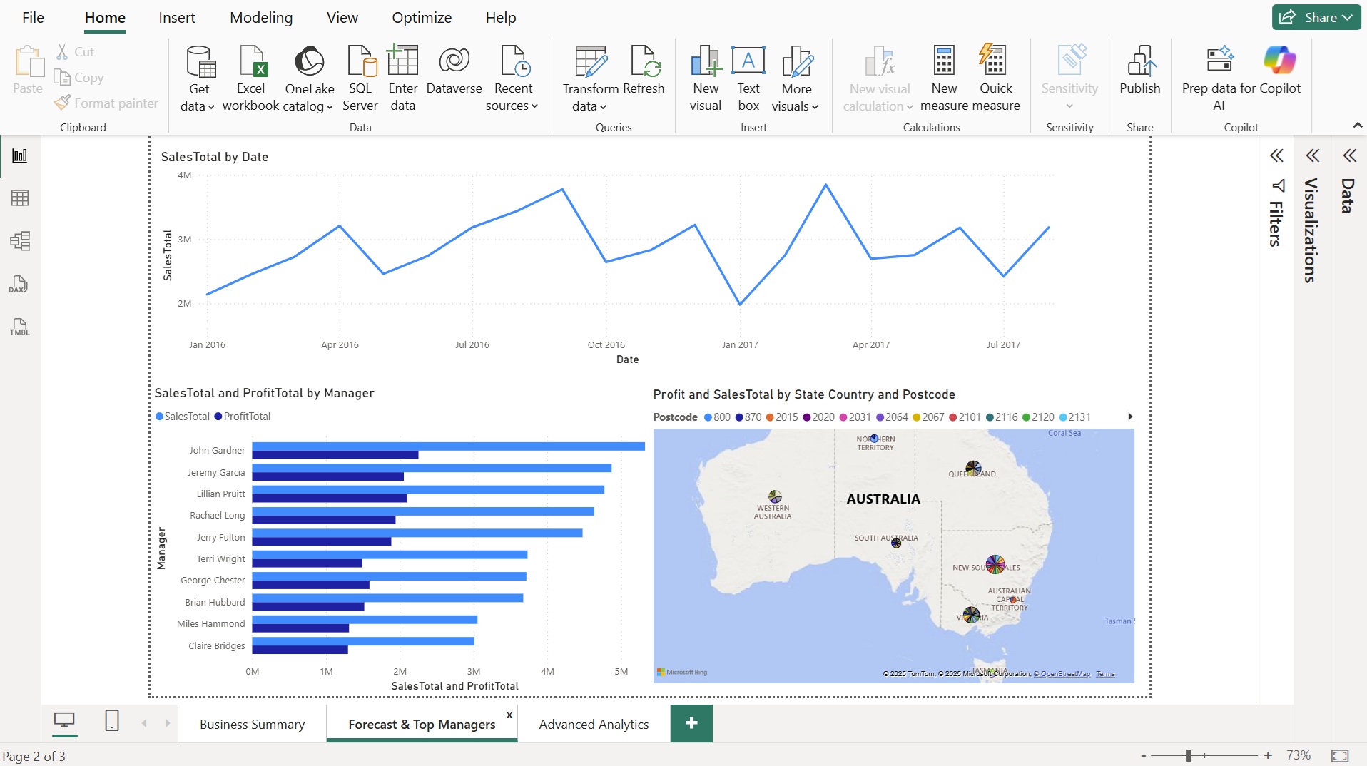
Task: Open the TMDL view
Action: (x=19, y=327)
